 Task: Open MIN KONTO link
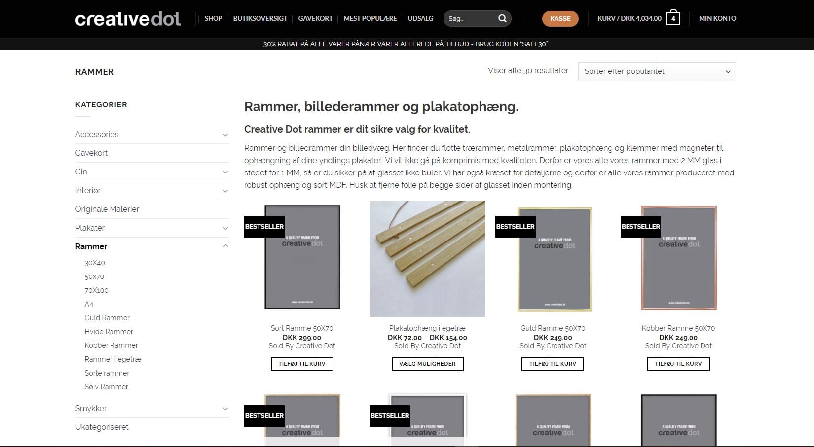(x=717, y=18)
